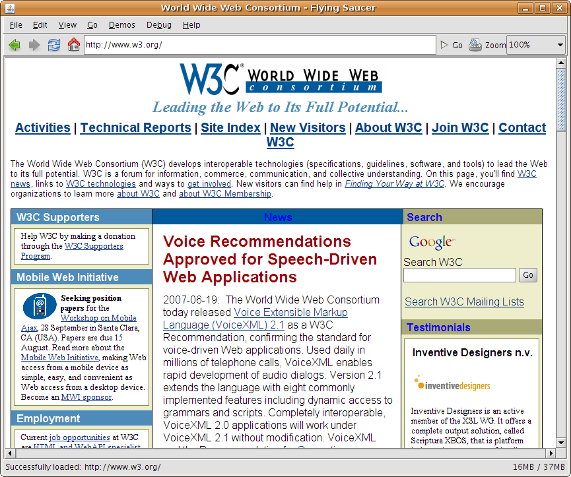Open the Site Index link
This screenshot has width=571, height=477.
[x=230, y=128]
